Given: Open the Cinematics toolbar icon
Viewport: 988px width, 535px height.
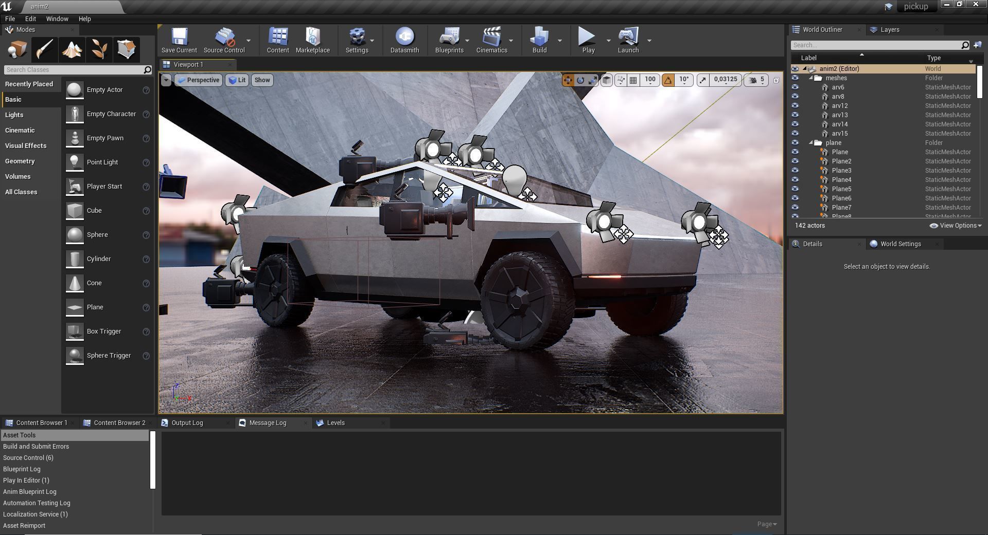Looking at the screenshot, I should (x=491, y=40).
